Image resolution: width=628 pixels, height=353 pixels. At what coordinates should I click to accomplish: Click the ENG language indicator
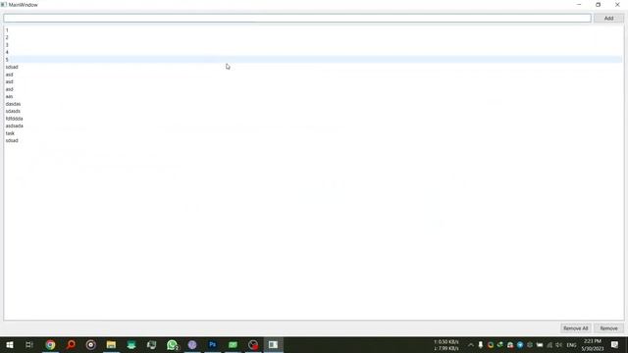click(571, 345)
